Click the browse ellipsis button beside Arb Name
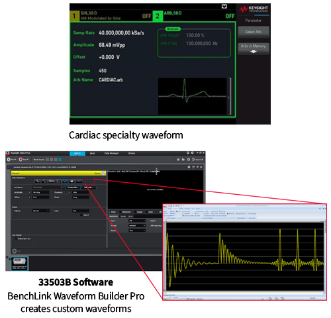 (64, 187)
